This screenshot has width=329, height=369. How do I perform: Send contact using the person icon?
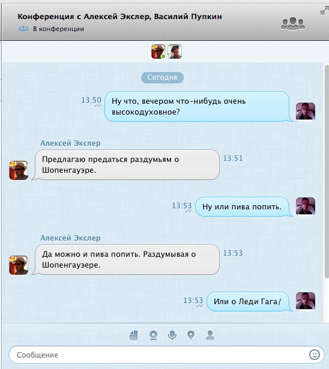pyautogui.click(x=210, y=335)
